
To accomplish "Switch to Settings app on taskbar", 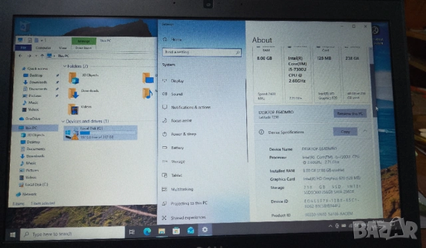I will [205, 230].
